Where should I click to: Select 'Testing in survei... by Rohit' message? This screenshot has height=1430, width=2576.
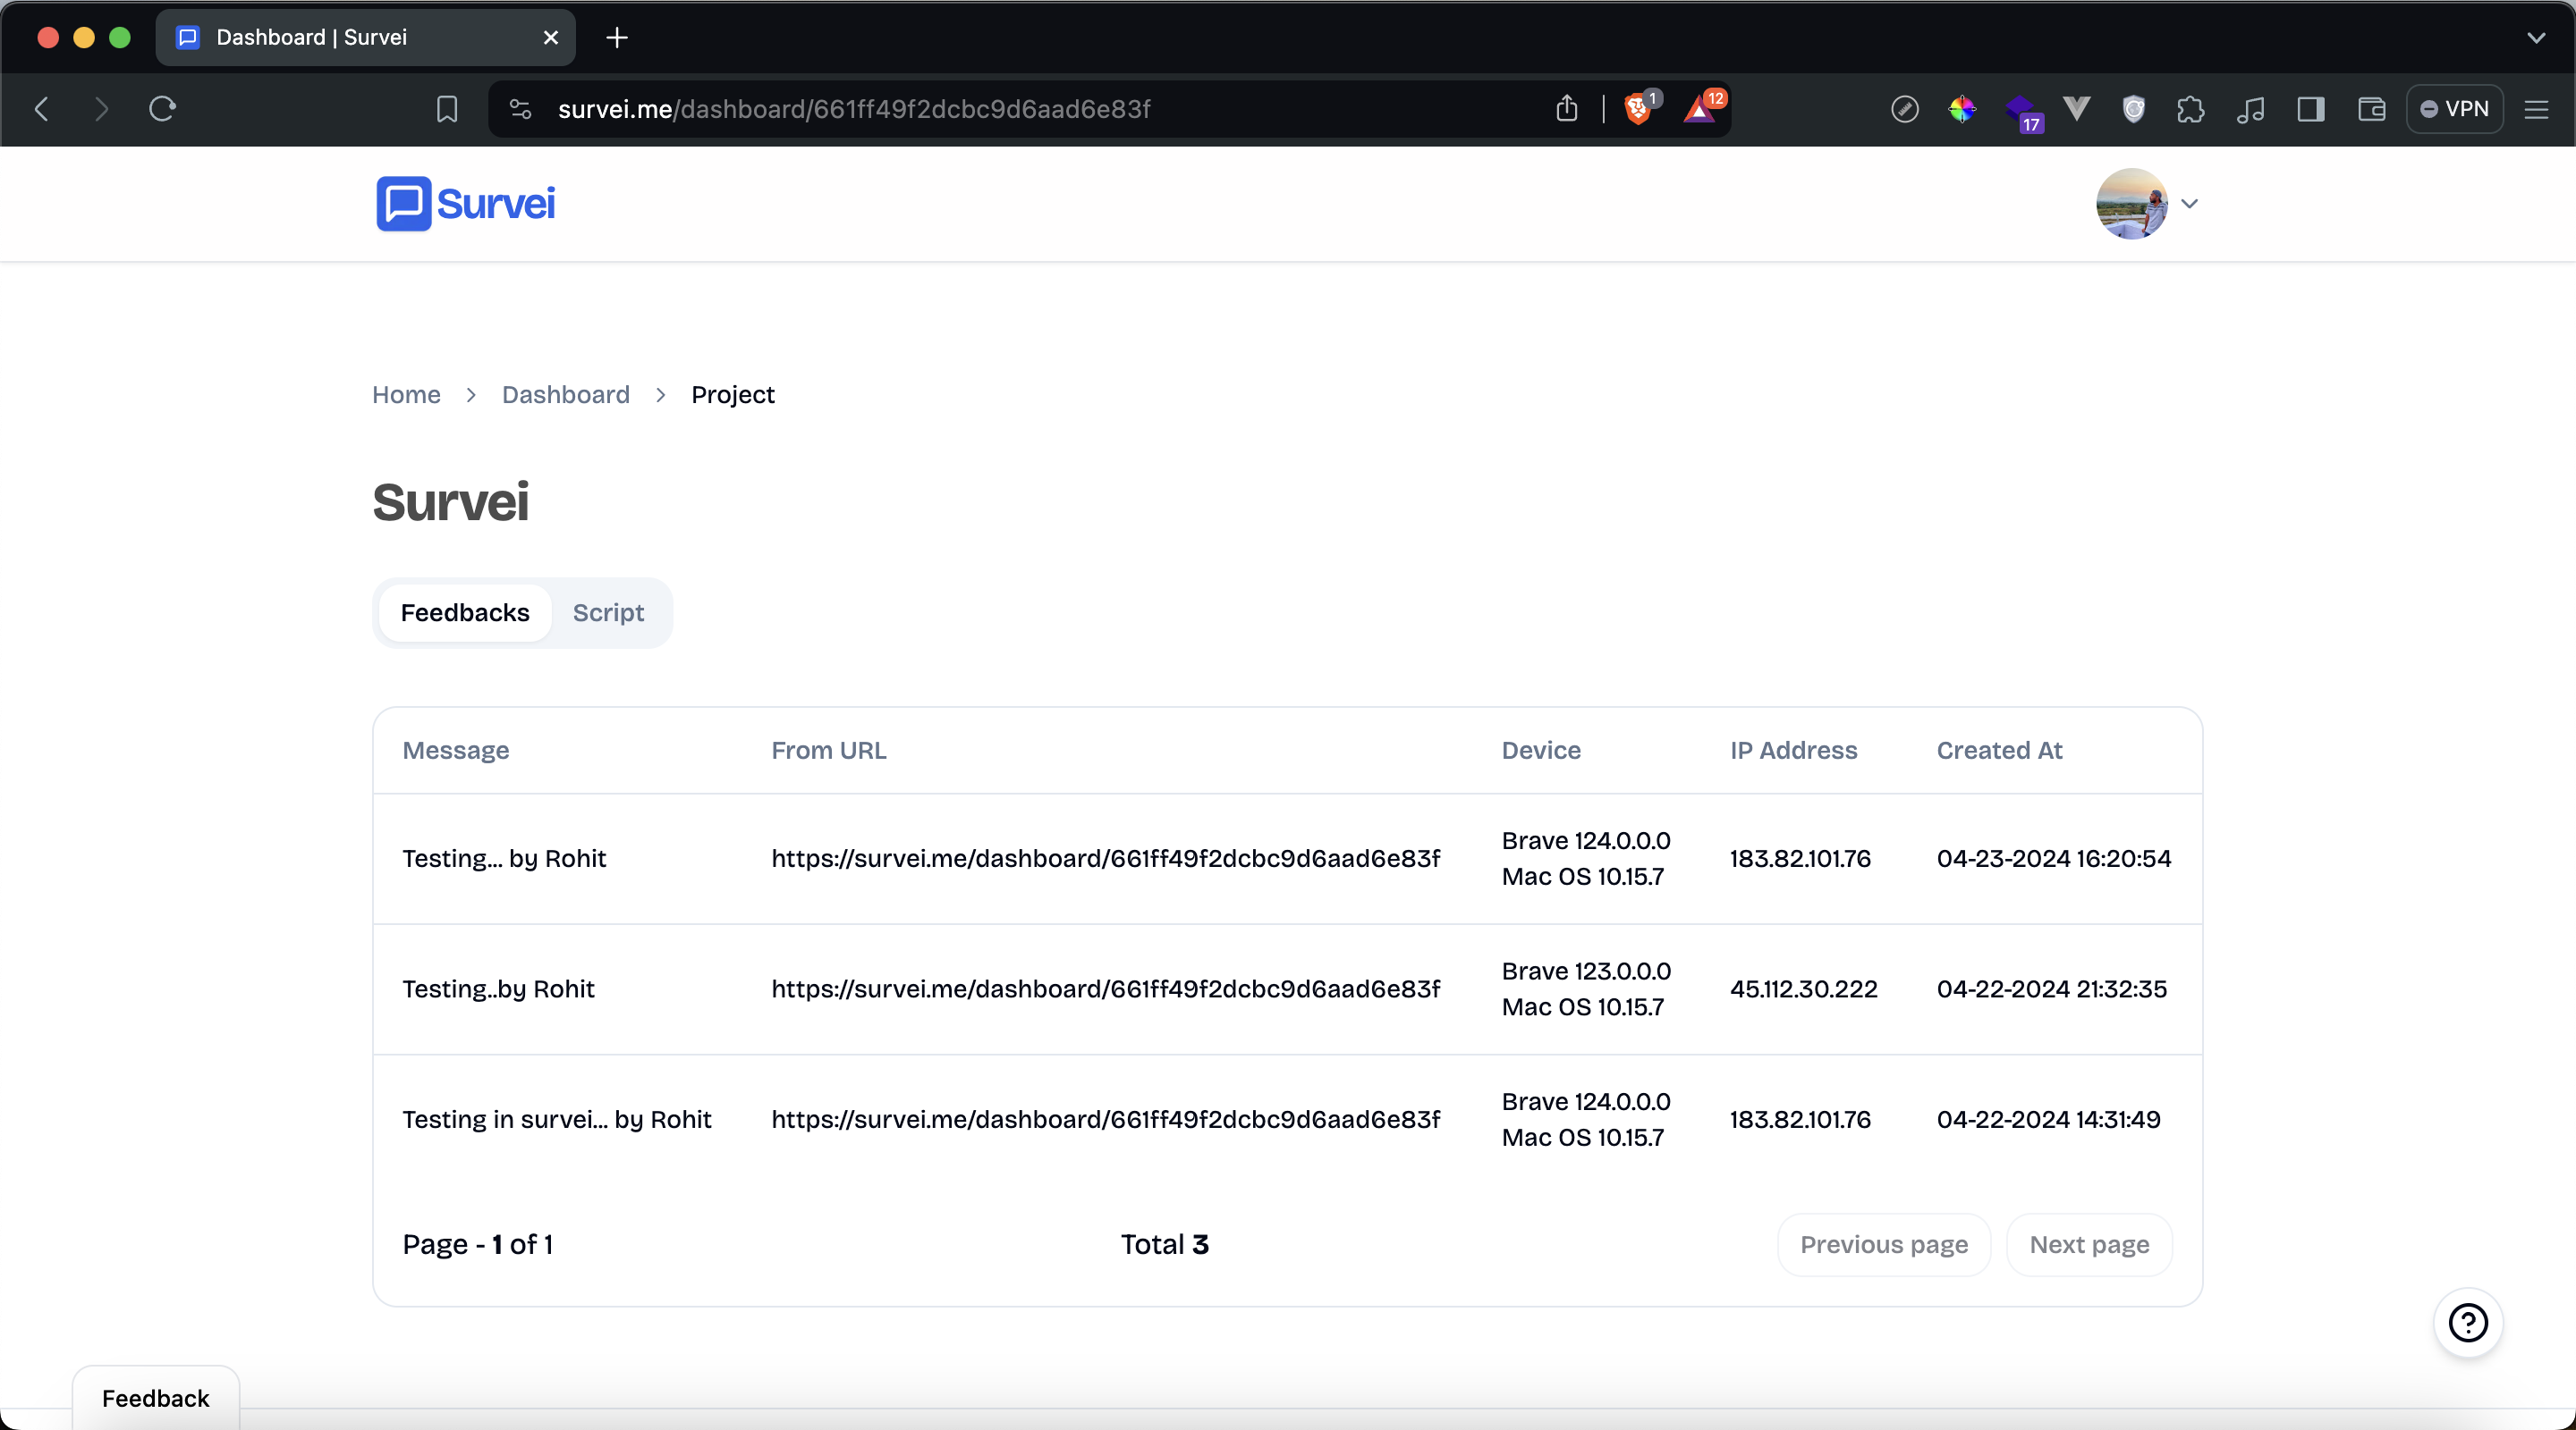tap(557, 1119)
